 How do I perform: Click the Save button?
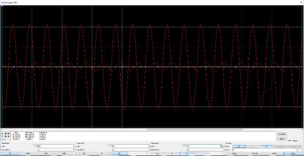coord(282,138)
